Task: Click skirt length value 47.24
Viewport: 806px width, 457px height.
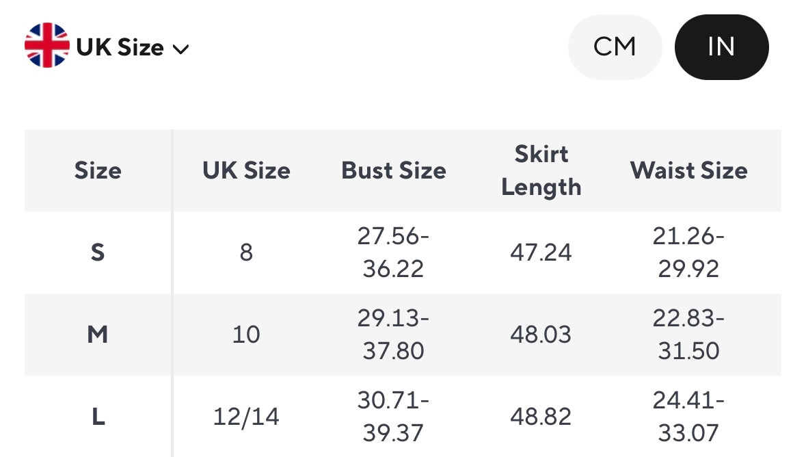Action: (x=541, y=252)
